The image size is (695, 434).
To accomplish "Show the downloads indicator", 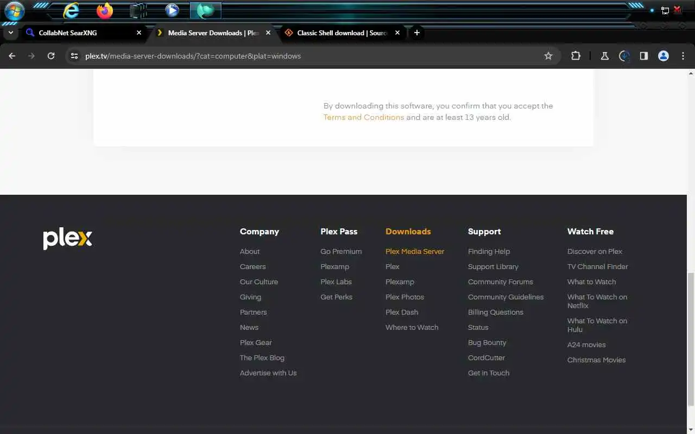I will pos(624,56).
